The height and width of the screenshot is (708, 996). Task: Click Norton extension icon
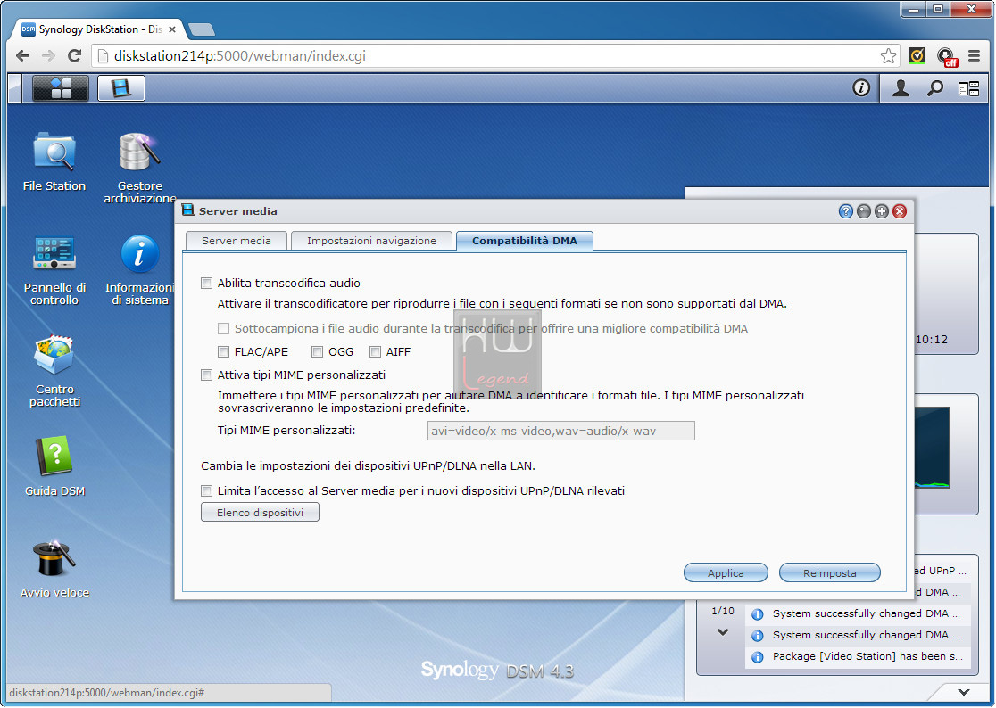click(917, 56)
